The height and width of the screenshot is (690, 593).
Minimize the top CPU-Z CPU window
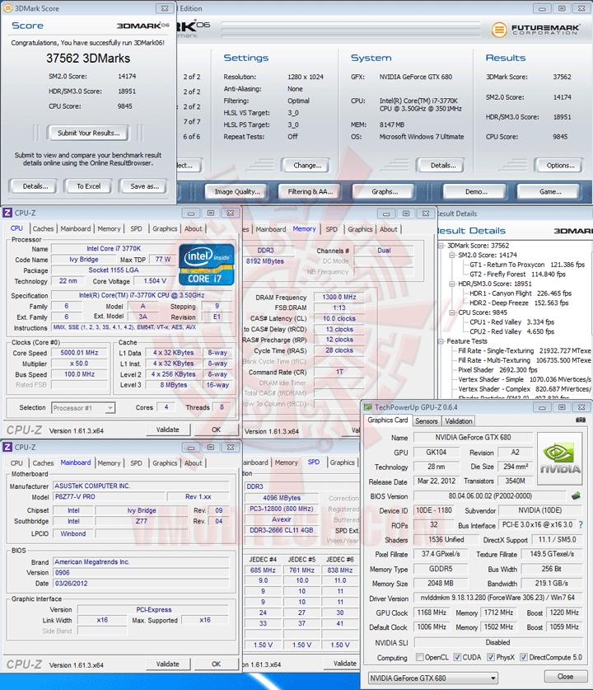point(191,214)
